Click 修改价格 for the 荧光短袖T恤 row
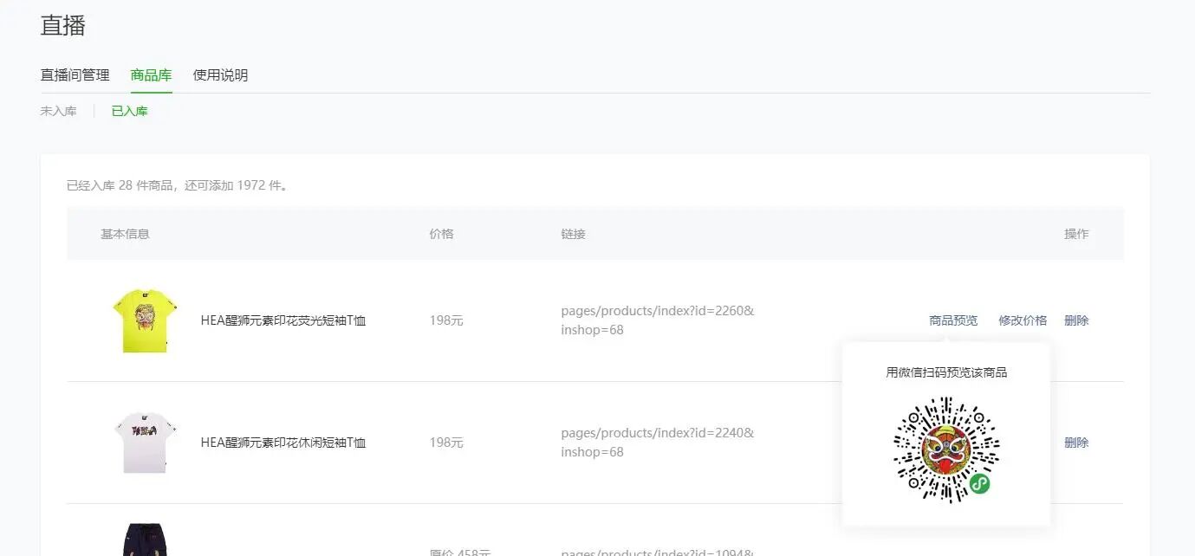This screenshot has width=1195, height=556. [x=1023, y=320]
